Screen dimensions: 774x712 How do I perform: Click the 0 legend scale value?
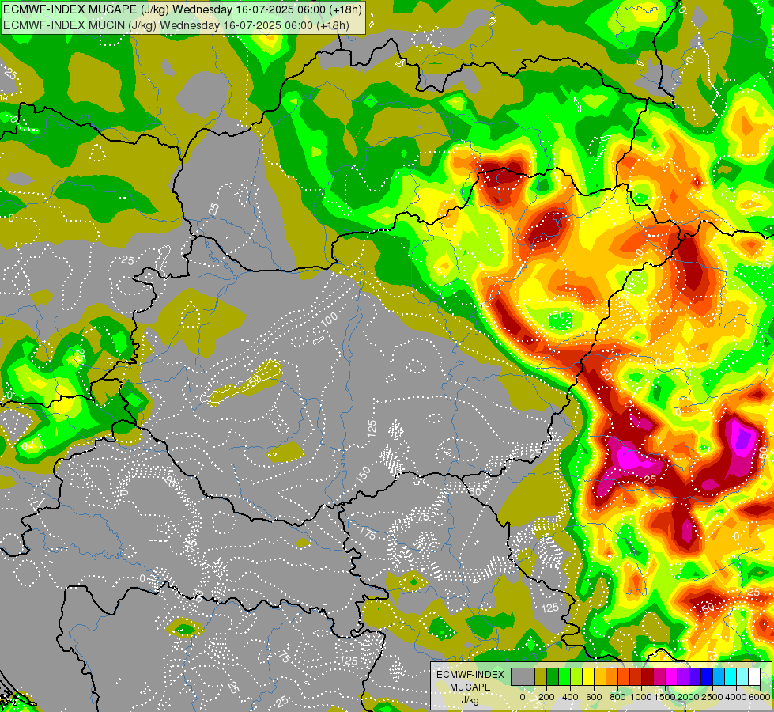[x=523, y=697]
